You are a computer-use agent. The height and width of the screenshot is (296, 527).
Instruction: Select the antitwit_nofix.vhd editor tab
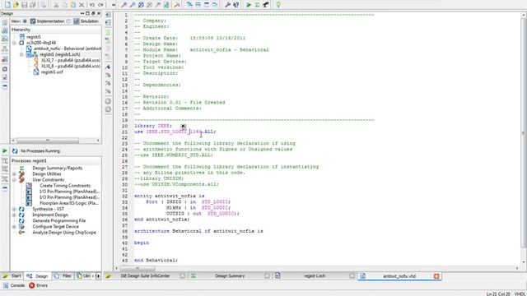click(x=399, y=276)
